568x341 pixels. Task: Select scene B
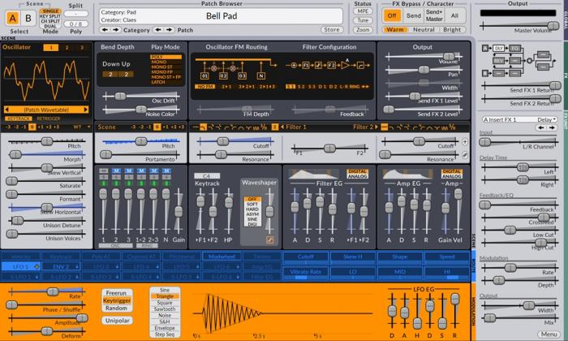pos(28,18)
